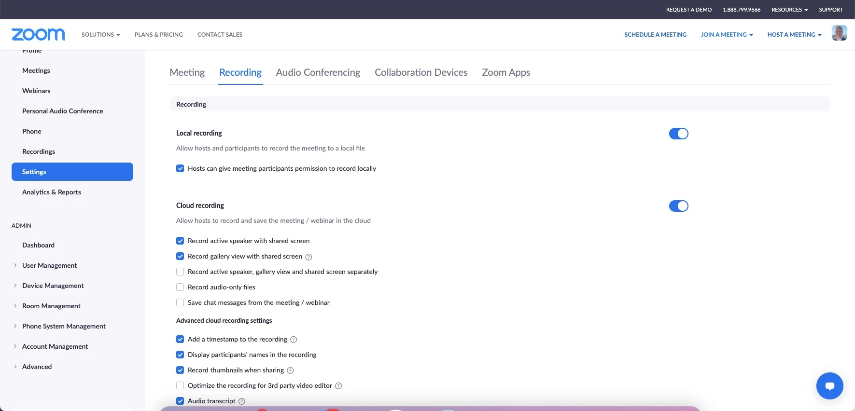The image size is (855, 411).
Task: Expand Room Management section
Action: click(51, 306)
